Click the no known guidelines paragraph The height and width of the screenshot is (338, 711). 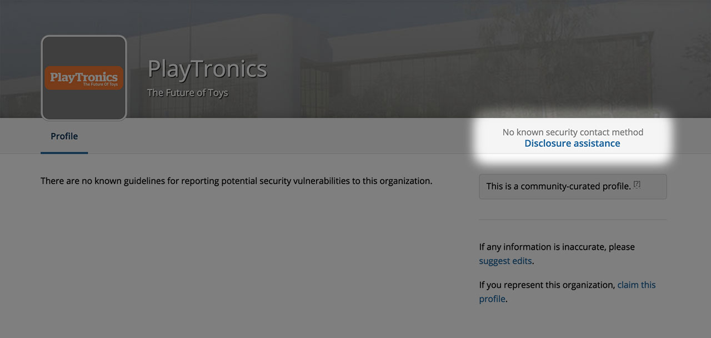[236, 181]
